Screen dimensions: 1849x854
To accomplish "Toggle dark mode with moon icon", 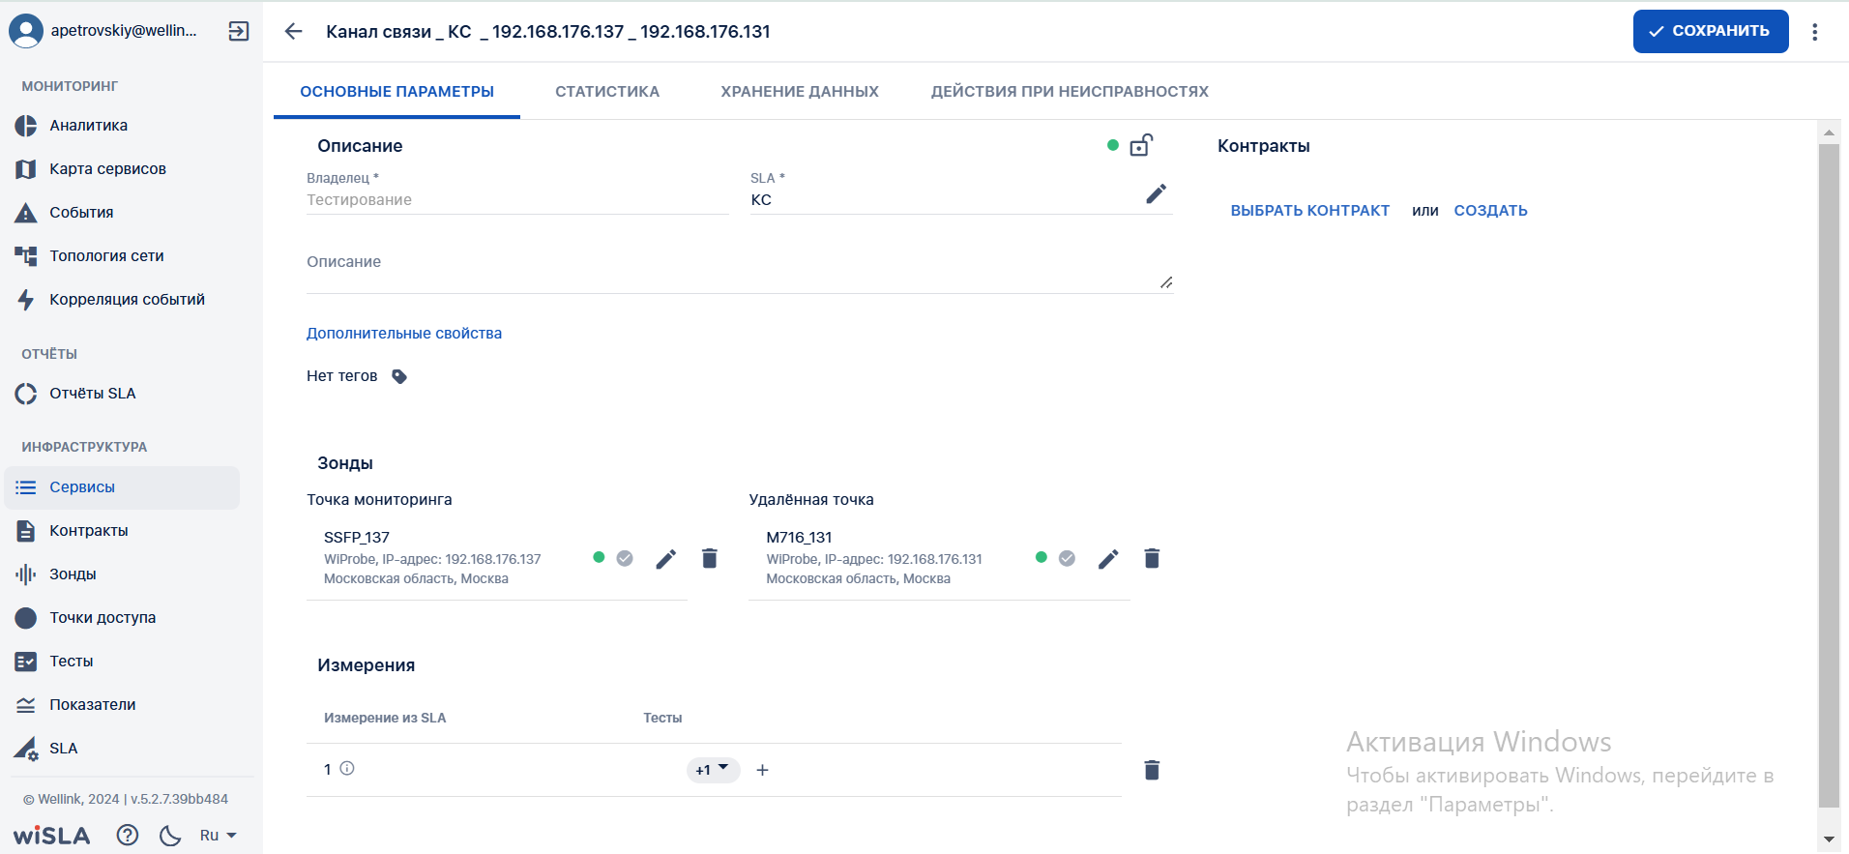I will click(170, 836).
